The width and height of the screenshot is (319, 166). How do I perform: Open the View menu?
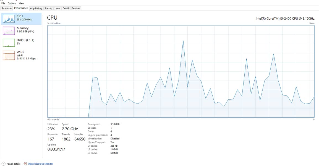(21, 3)
